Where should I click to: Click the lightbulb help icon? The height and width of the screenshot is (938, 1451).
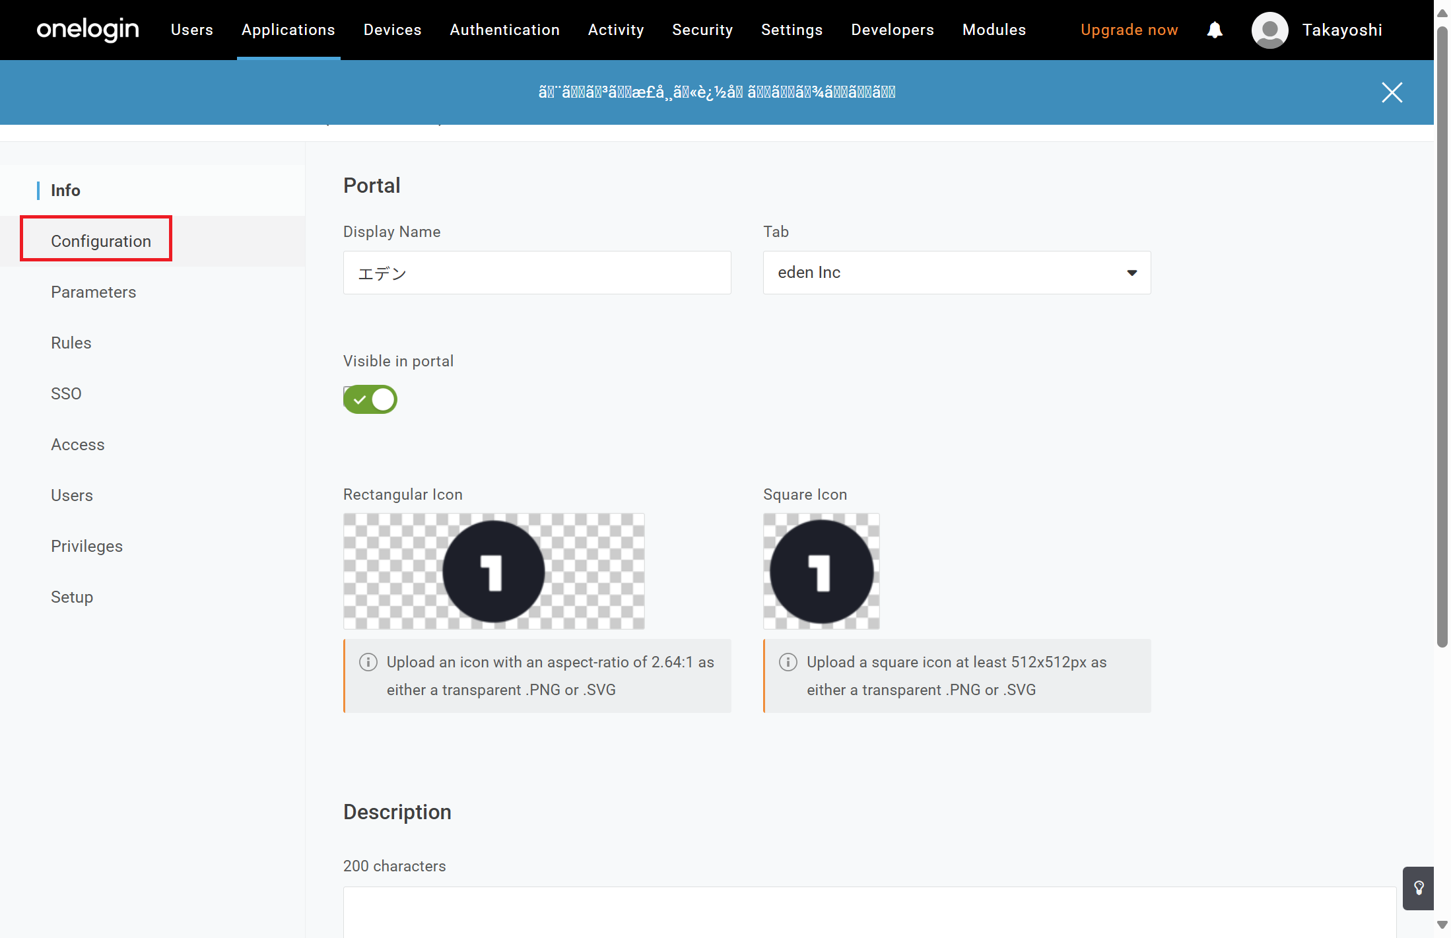coord(1419,888)
